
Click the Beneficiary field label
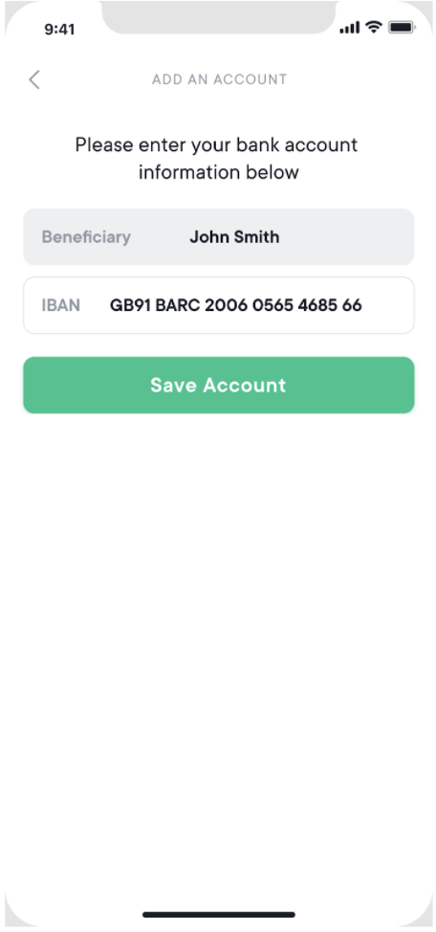[x=86, y=237]
